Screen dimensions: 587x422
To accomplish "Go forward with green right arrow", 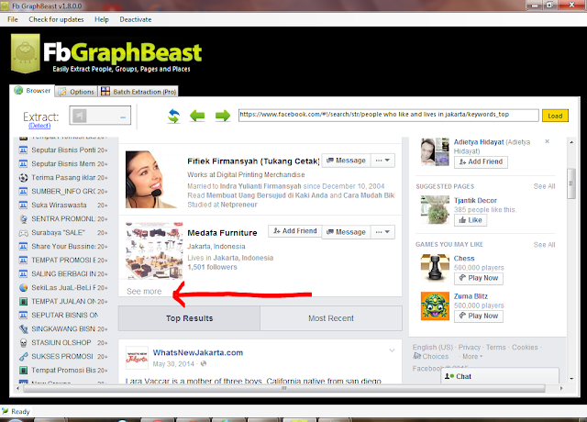I will [x=223, y=116].
